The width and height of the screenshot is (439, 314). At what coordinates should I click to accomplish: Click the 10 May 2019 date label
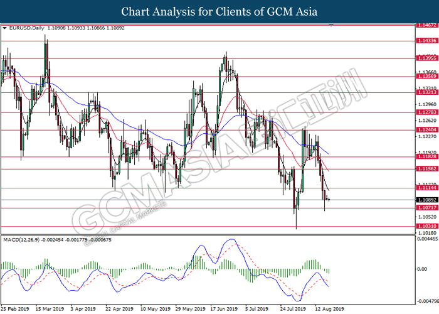click(x=155, y=309)
